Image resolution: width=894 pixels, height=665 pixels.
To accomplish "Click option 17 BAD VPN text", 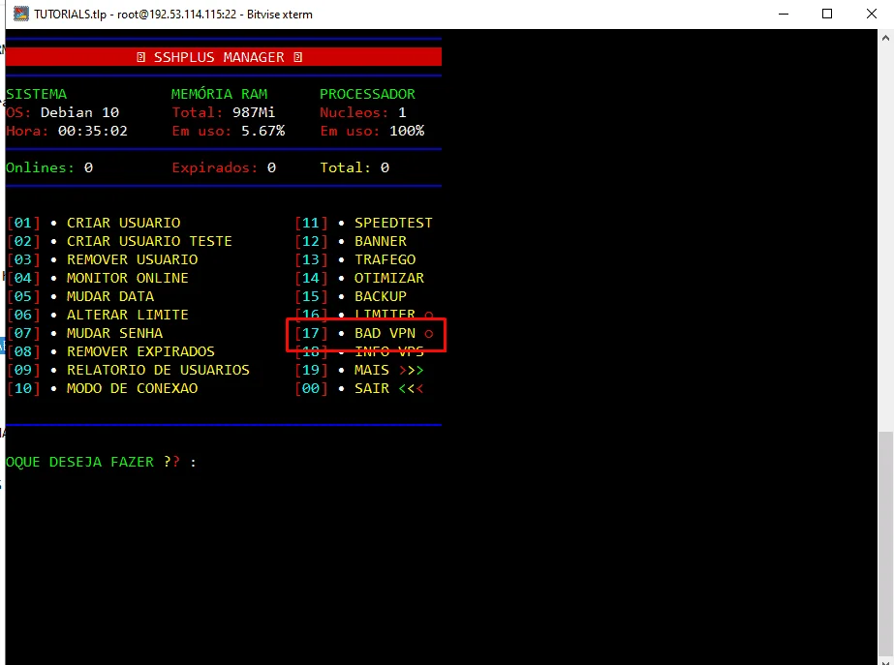I will (385, 333).
